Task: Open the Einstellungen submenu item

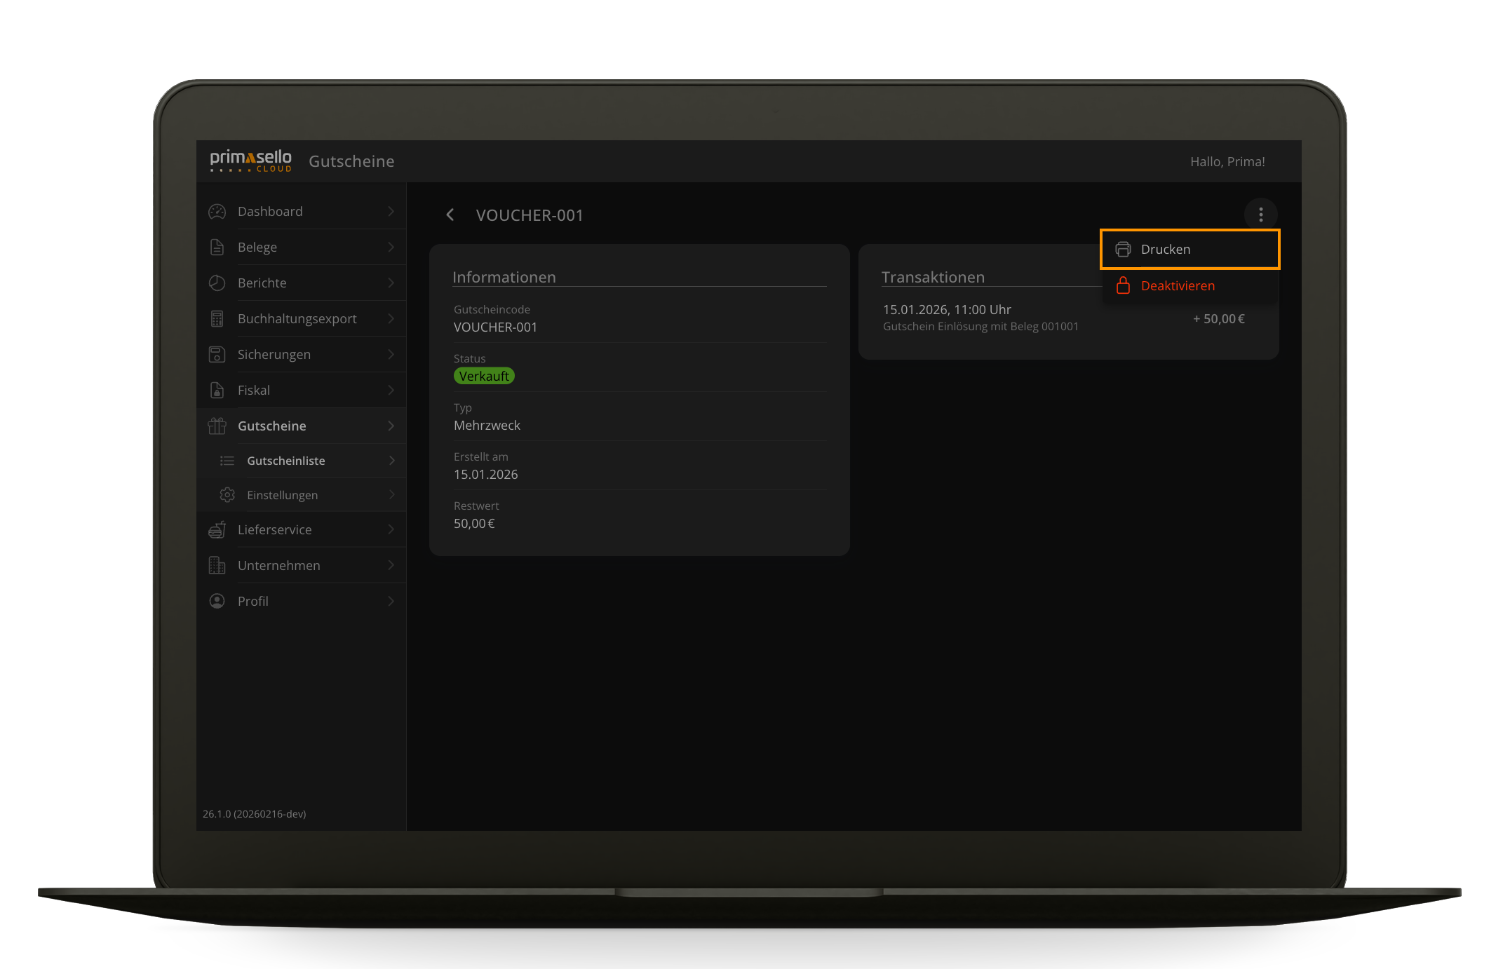Action: [302, 495]
